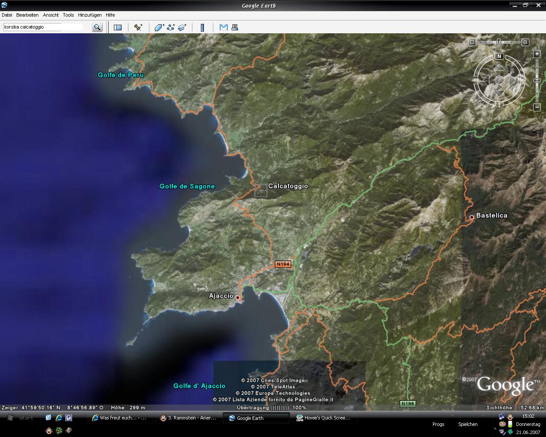Click the headphones quick launch icon

point(69,418)
